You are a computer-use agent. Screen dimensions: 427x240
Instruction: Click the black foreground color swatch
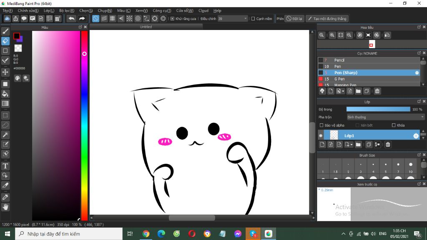pos(17,36)
